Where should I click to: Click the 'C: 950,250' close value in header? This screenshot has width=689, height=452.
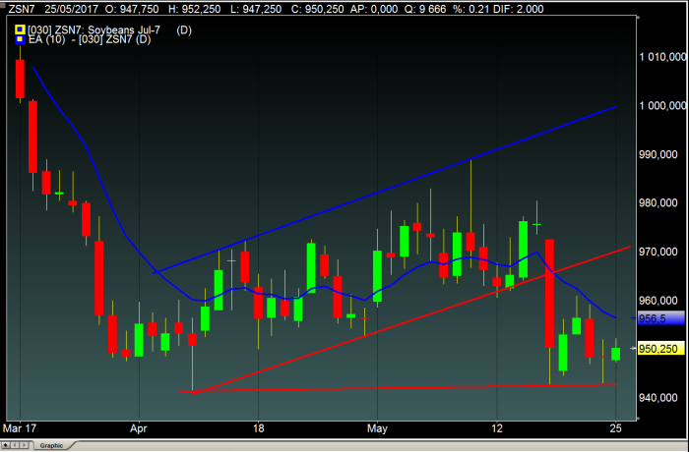[x=316, y=9]
